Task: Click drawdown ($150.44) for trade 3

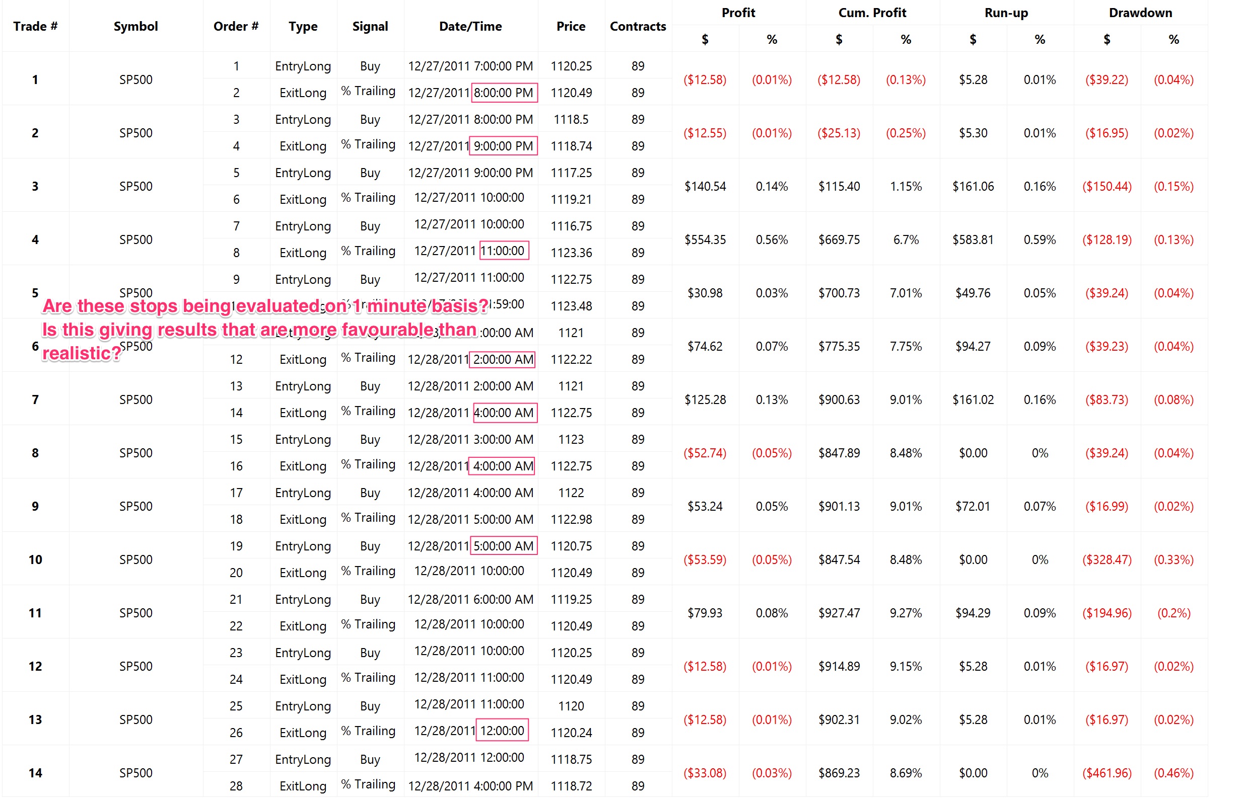Action: [1108, 187]
